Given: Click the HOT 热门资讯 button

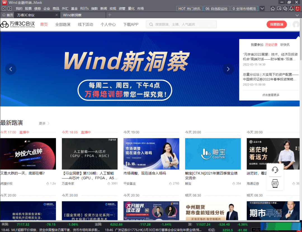Looking at the screenshot, I should (x=190, y=9).
